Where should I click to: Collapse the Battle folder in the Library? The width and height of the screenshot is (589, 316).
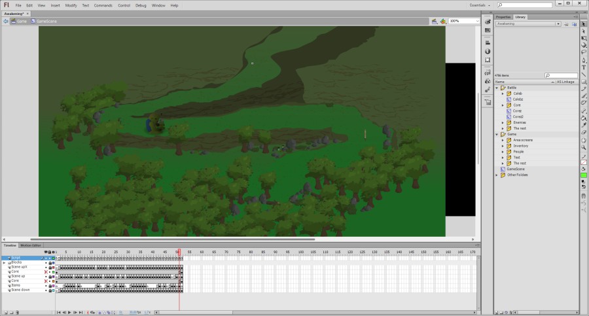click(x=497, y=88)
